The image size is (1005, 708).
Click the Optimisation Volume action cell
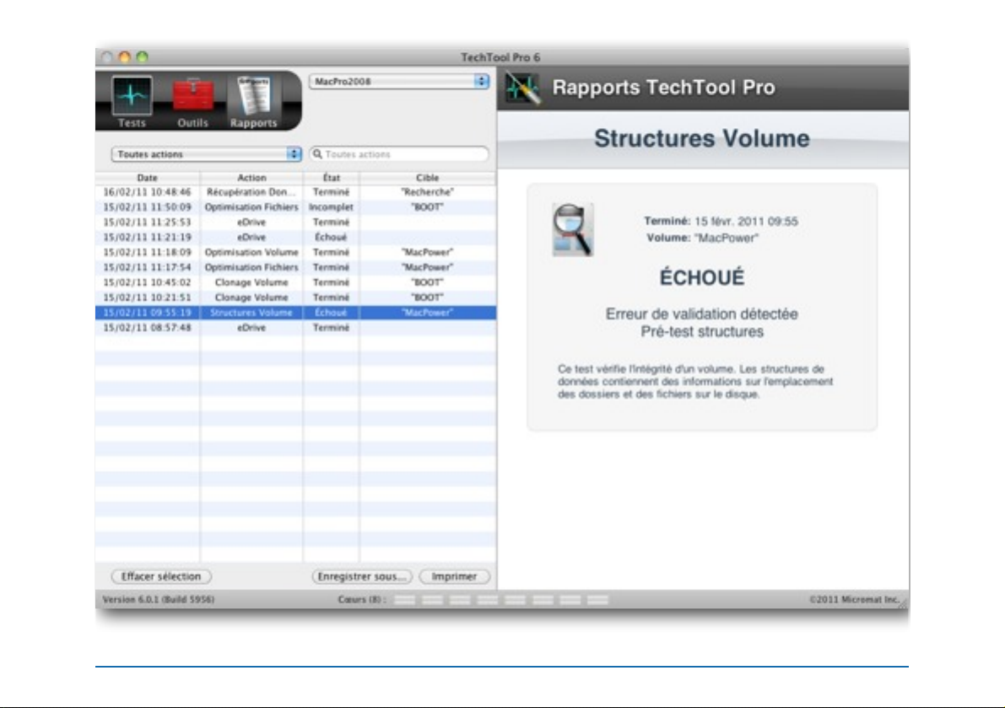[x=251, y=252]
